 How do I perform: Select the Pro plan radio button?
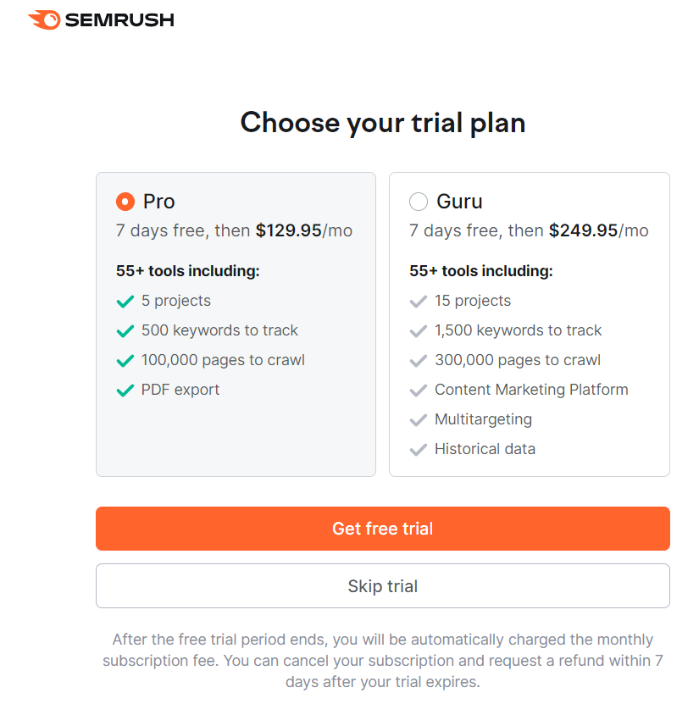tap(125, 202)
